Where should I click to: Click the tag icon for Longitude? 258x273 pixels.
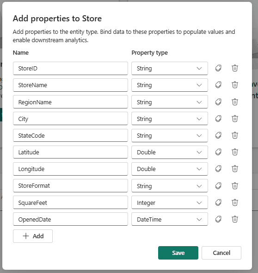[x=218, y=169]
